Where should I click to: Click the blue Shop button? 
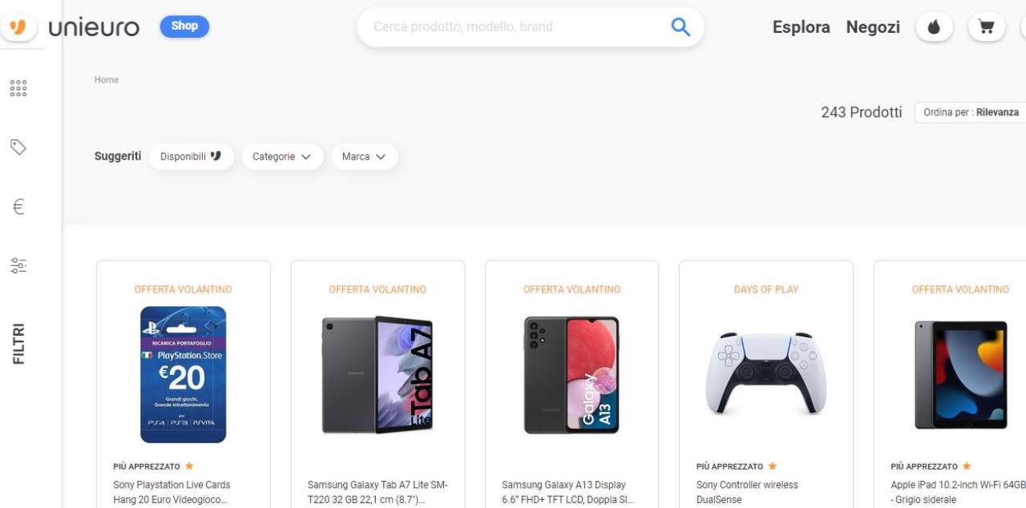(184, 26)
